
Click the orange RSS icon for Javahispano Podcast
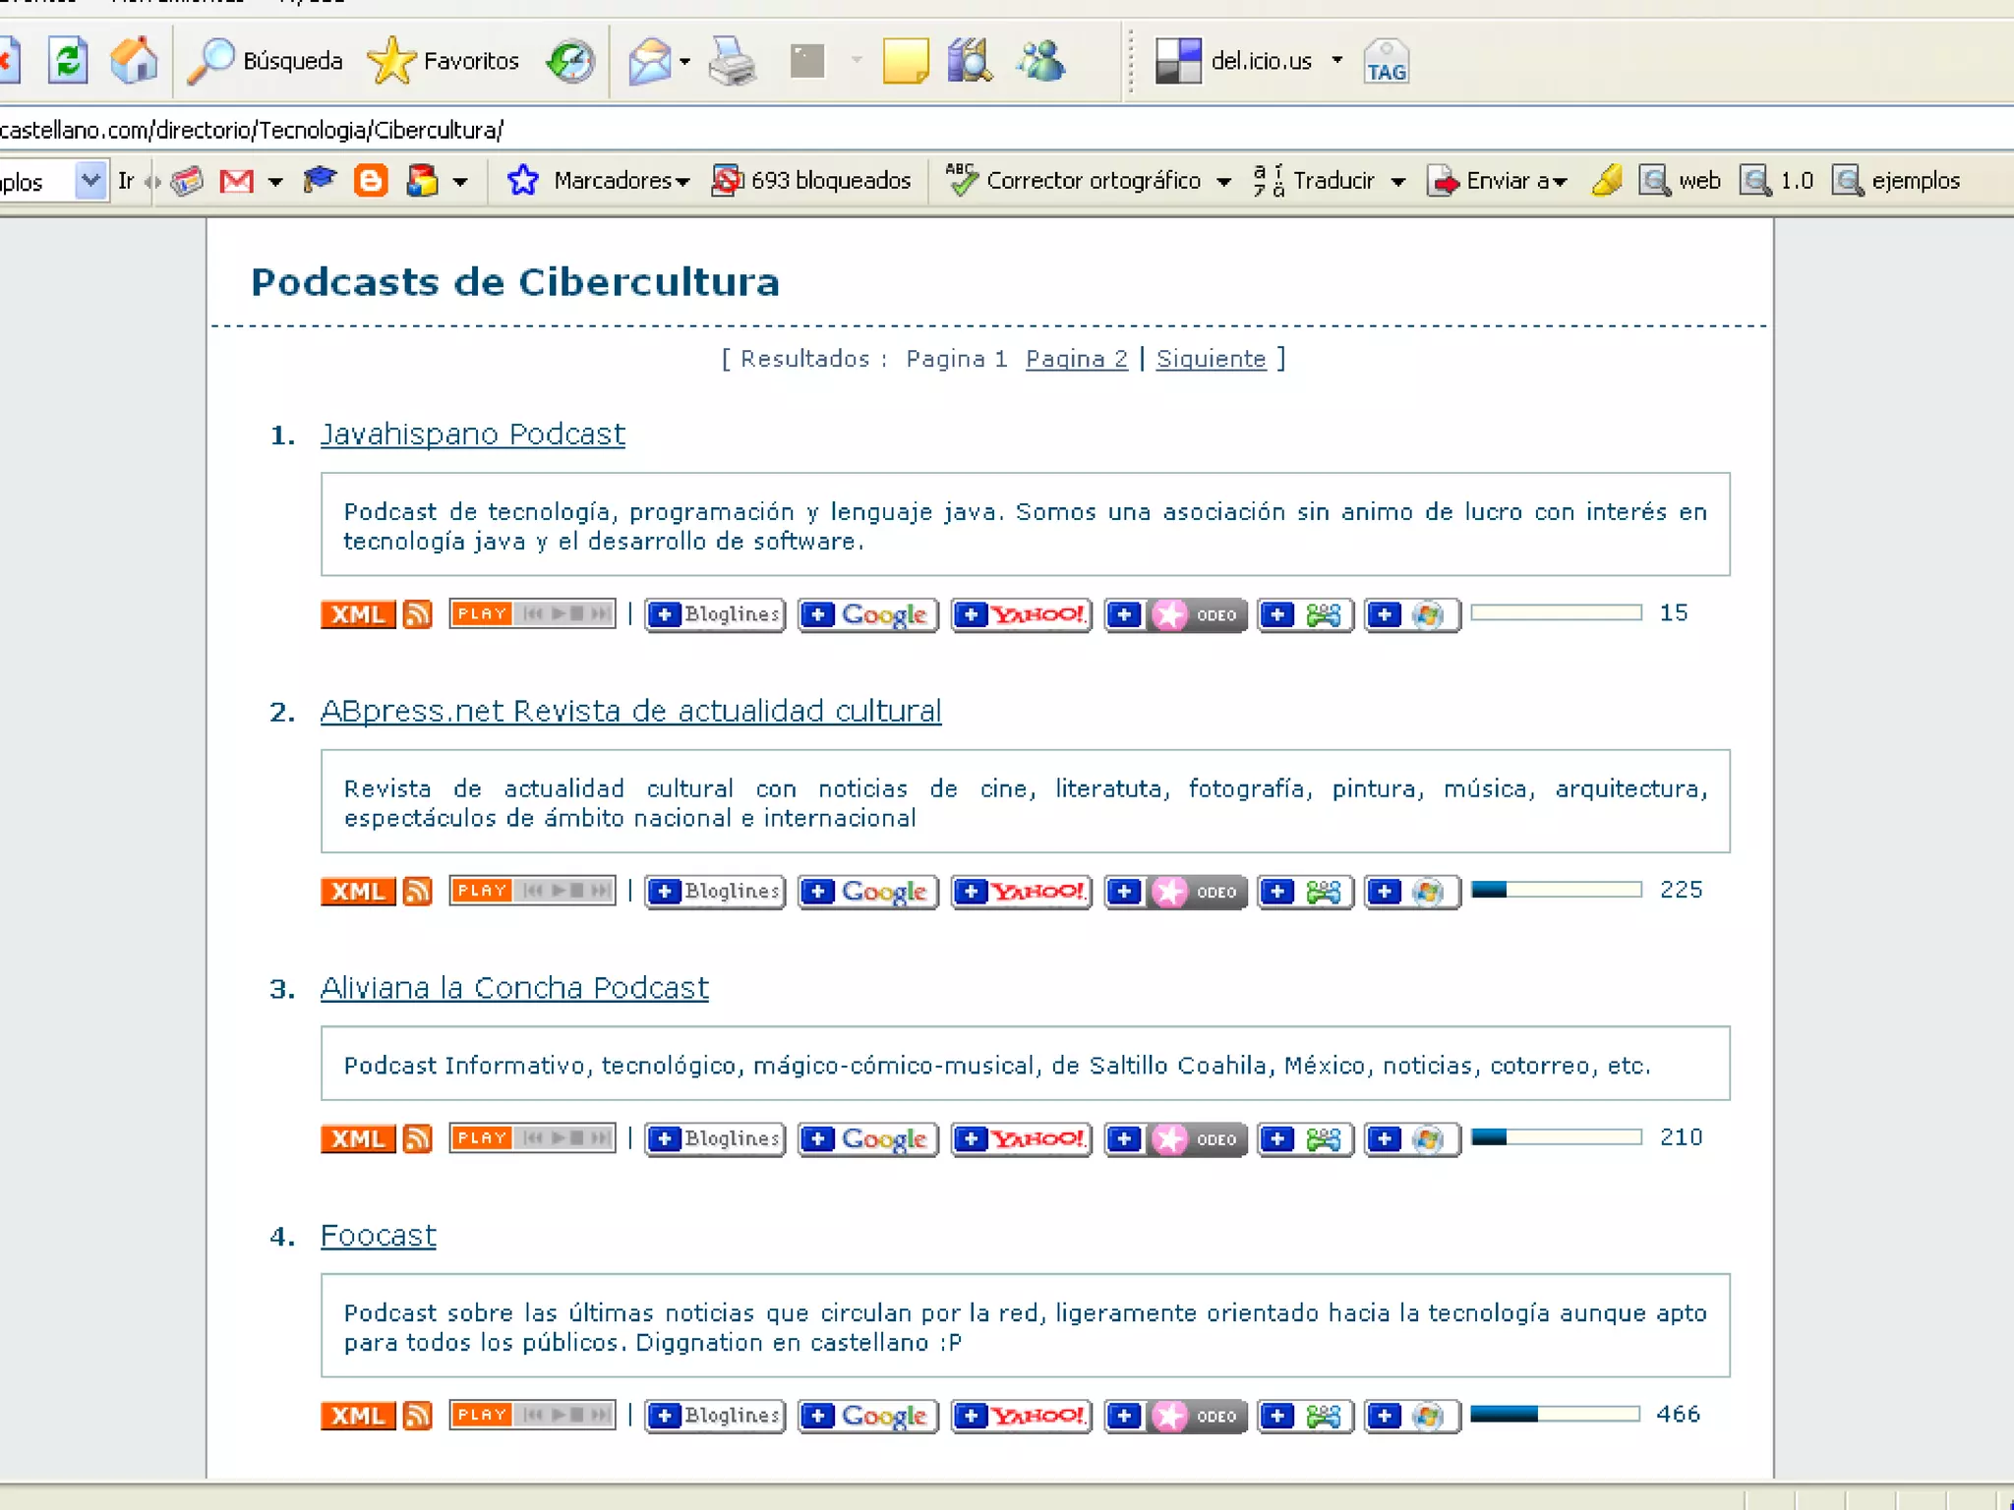[x=418, y=614]
